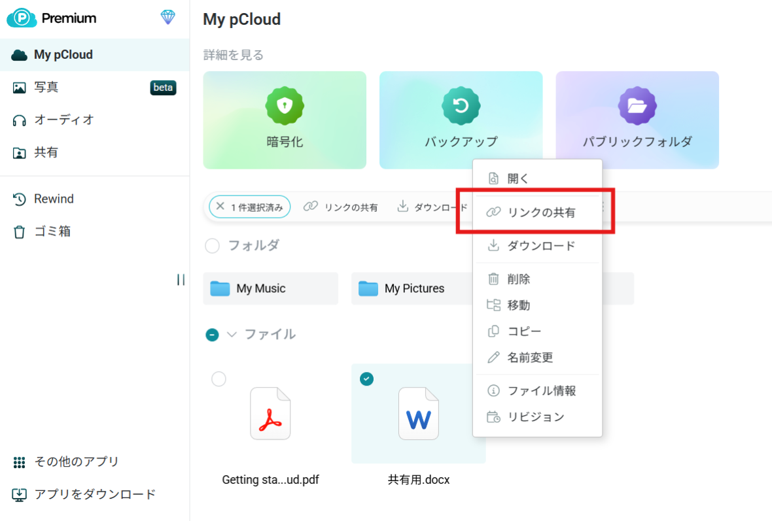Open Rewind from the sidebar

point(54,199)
